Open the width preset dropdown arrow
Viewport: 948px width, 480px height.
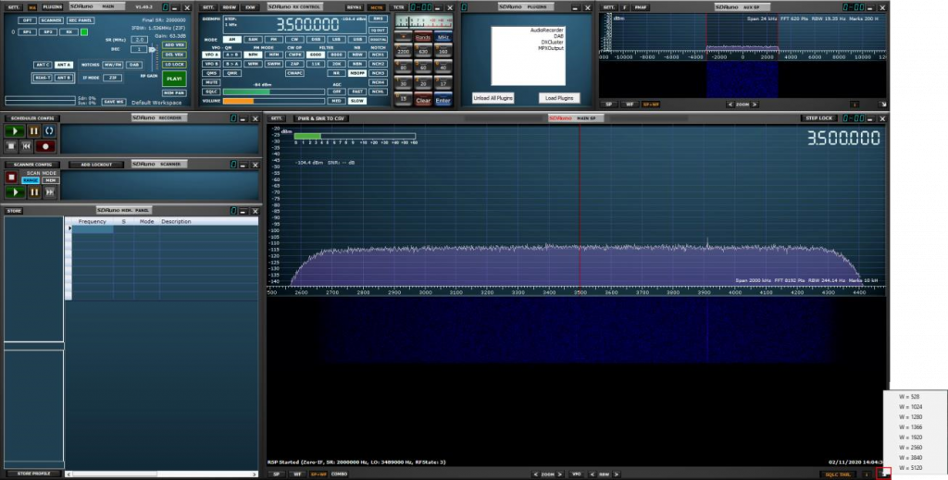coord(884,474)
